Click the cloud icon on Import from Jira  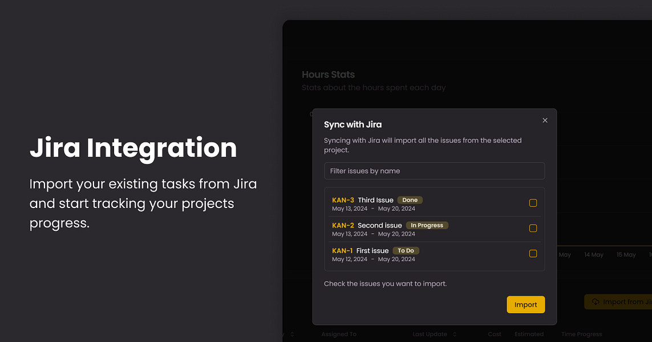click(x=596, y=302)
